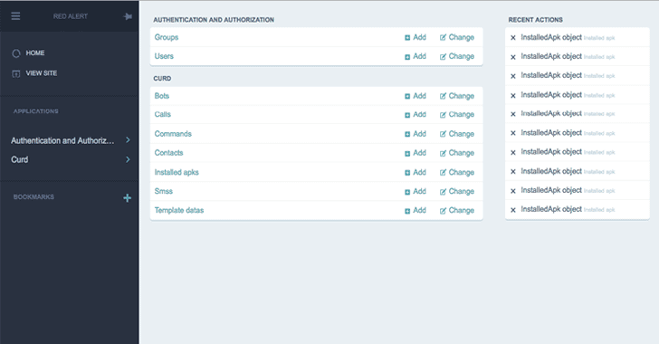
Task: Click the View Site icon
Action: 16,73
